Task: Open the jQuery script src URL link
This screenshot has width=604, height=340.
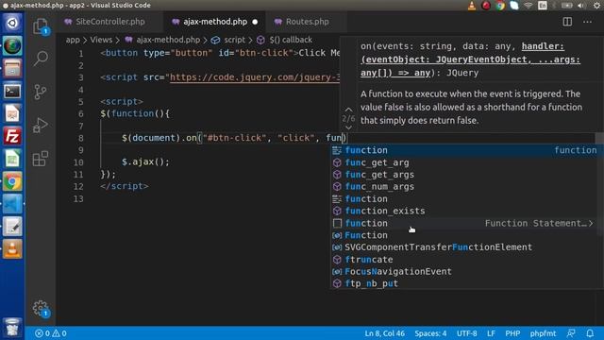Action: [255, 77]
